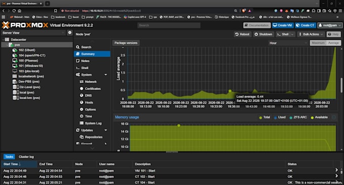The width and height of the screenshot is (344, 185).
Task: Switch graph to Maximum values
Action: click(x=318, y=43)
